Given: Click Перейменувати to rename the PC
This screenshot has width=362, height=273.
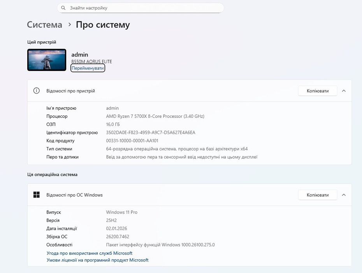Looking at the screenshot, I should tap(88, 68).
